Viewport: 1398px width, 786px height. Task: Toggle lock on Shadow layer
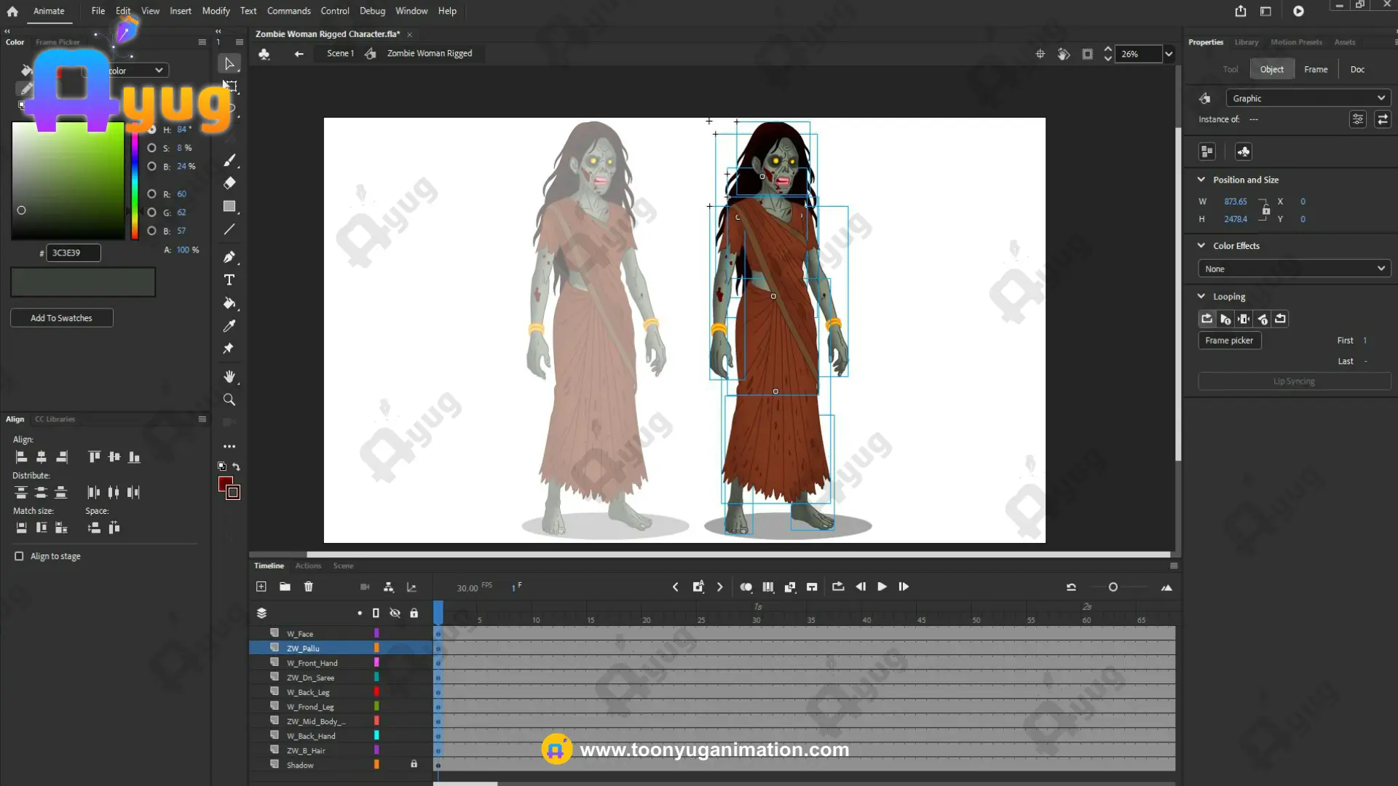[x=414, y=764]
